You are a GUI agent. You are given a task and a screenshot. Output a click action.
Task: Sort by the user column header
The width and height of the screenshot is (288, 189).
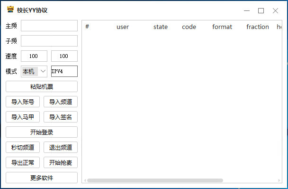(x=123, y=27)
